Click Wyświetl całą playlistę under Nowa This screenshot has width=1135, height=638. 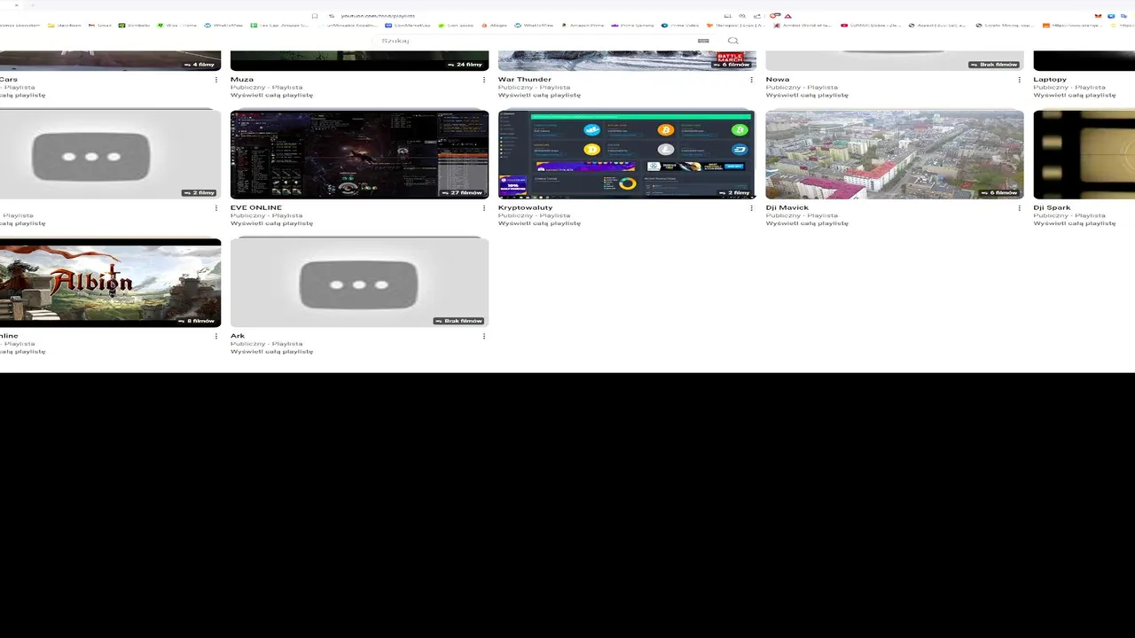pyautogui.click(x=807, y=95)
